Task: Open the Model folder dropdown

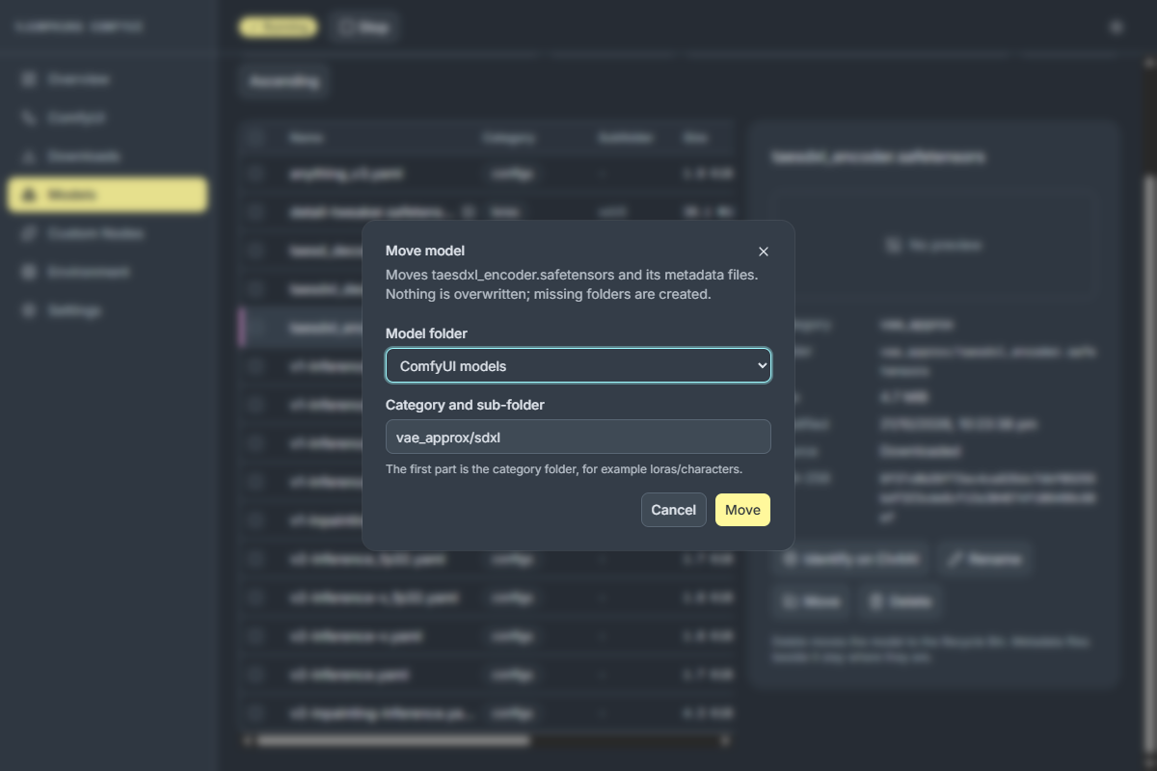Action: tap(578, 365)
